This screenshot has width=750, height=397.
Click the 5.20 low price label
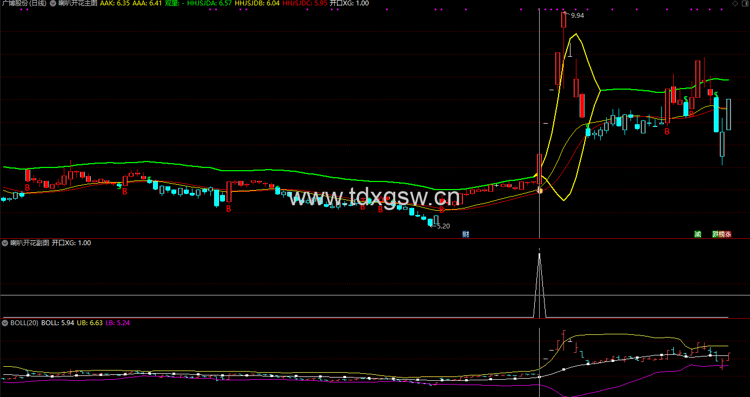443,226
